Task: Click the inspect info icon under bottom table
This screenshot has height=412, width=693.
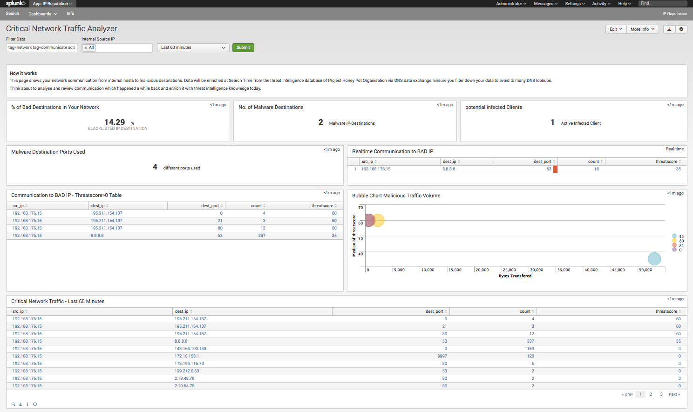Action: 27,405
